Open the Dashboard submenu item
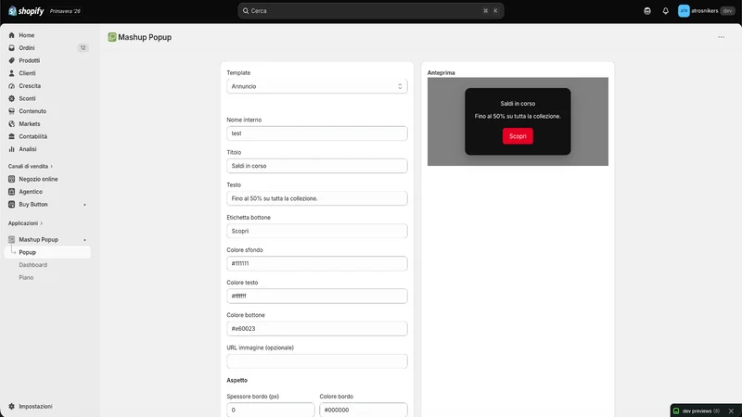The image size is (742, 417). coord(33,265)
